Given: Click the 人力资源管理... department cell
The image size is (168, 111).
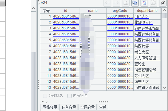Looking at the screenshot, I should pyautogui.click(x=147, y=58).
